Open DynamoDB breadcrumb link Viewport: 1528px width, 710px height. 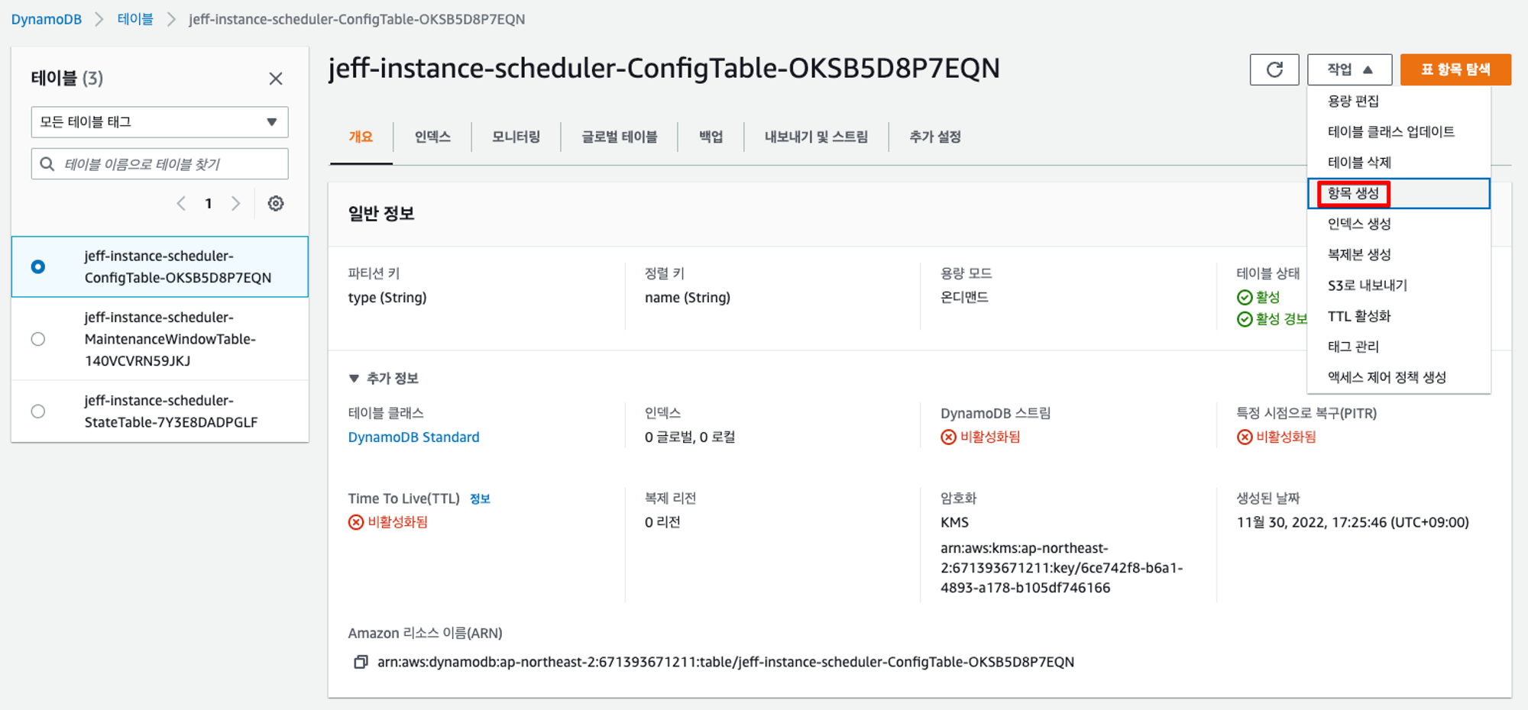coord(47,19)
